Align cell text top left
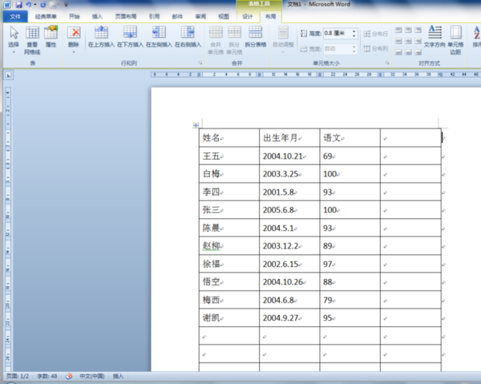The image size is (481, 384). click(398, 30)
